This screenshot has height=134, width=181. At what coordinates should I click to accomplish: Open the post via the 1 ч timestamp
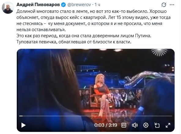(98, 5)
